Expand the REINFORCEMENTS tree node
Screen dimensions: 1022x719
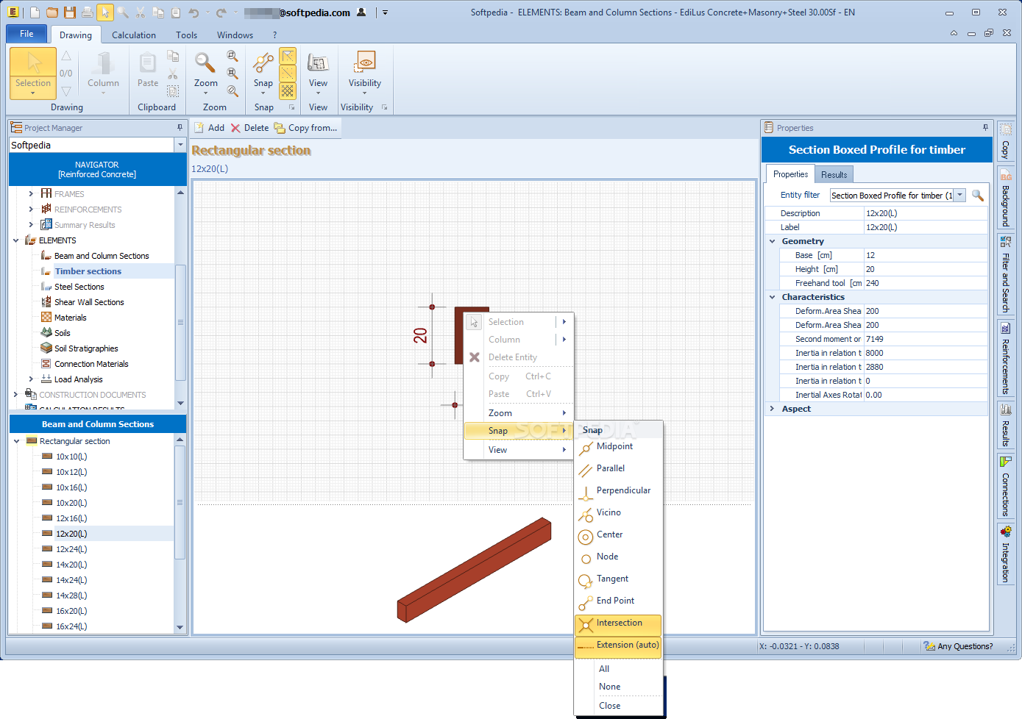pos(31,210)
